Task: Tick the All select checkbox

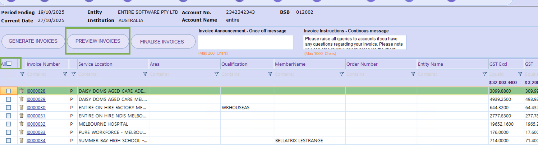Action: click(9, 64)
